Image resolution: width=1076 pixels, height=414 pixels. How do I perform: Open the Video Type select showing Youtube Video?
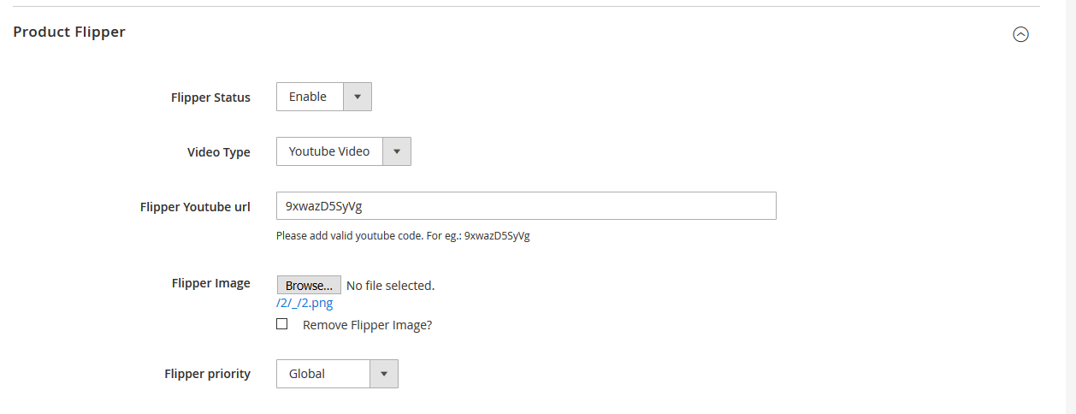point(329,151)
